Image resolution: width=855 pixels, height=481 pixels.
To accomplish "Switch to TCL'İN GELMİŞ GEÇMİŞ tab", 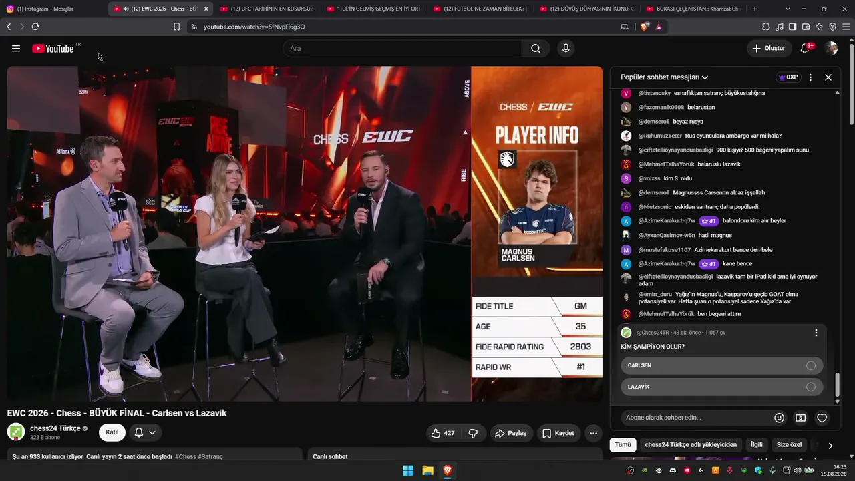I will tap(374, 9).
